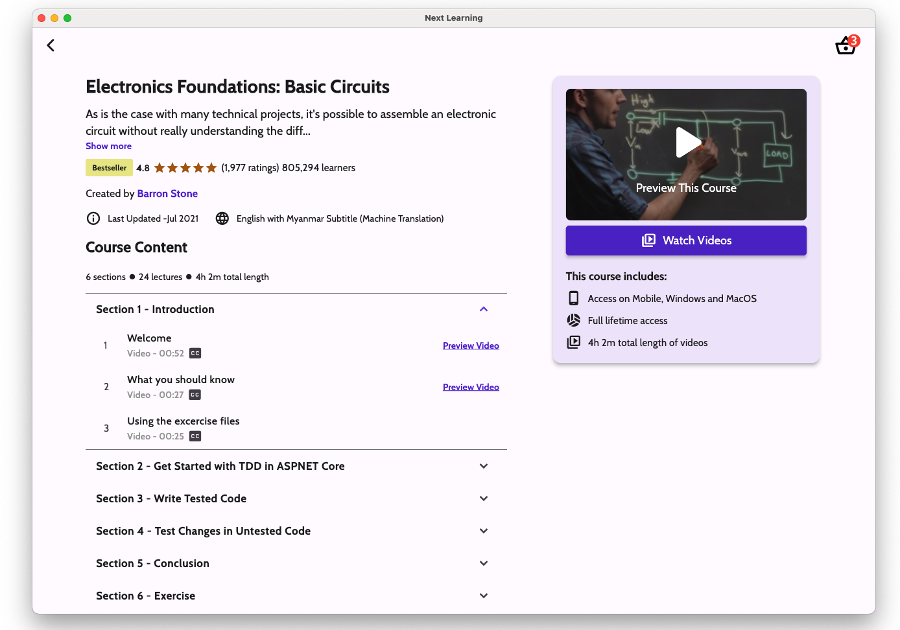The image size is (900, 630).
Task: Click the mobile device access icon
Action: coord(574,298)
